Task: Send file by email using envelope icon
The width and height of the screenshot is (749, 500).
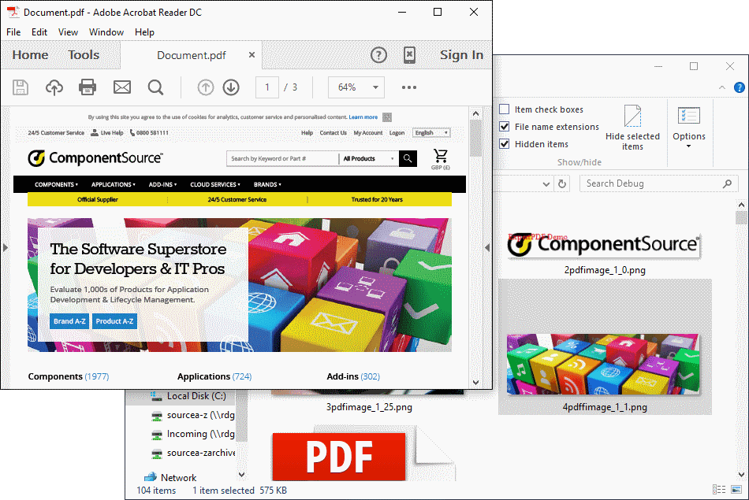Action: click(x=121, y=87)
